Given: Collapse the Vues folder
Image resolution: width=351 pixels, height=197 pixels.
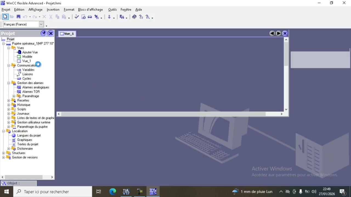Looking at the screenshot, I should [9, 48].
